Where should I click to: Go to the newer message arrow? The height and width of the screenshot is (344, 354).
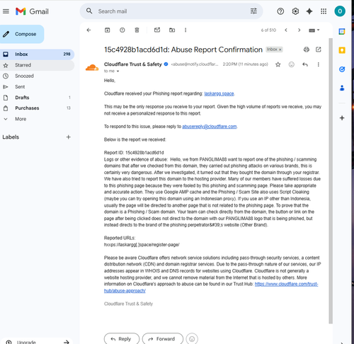click(286, 30)
